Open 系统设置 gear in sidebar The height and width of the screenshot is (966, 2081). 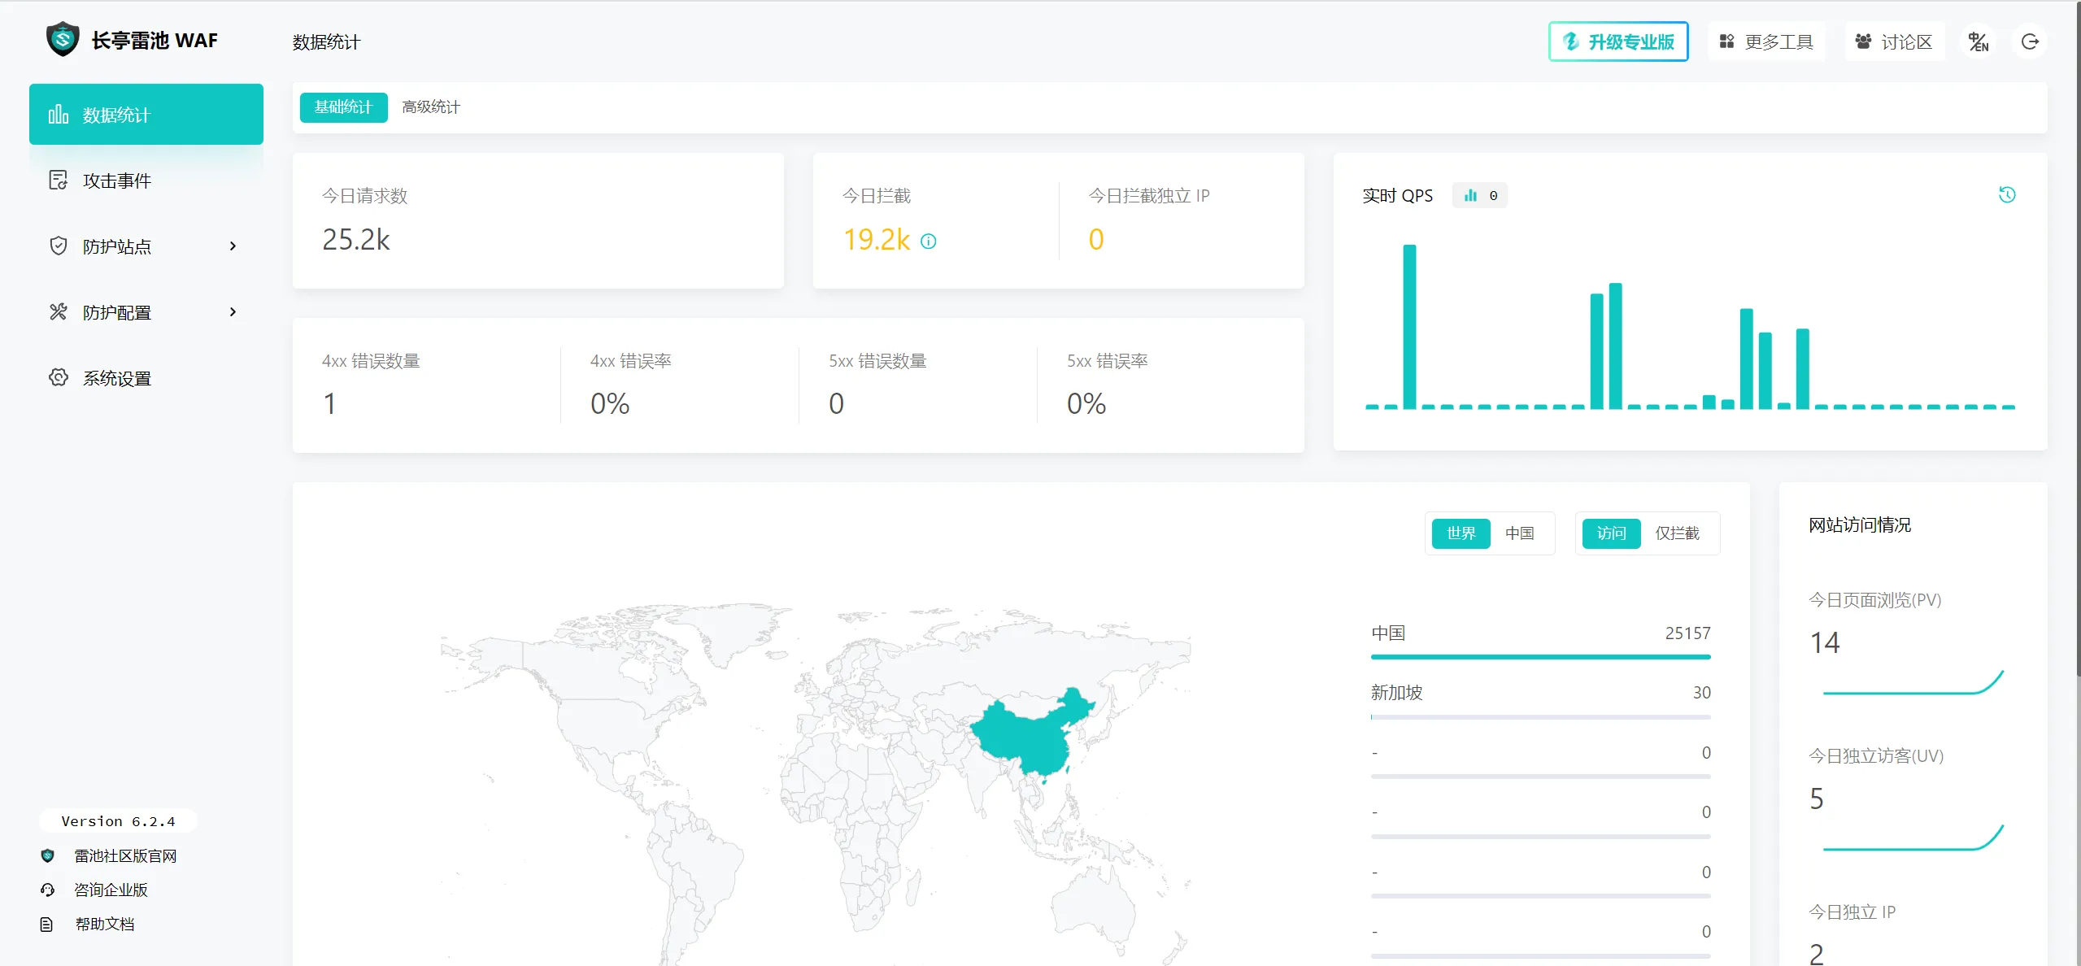click(x=59, y=377)
